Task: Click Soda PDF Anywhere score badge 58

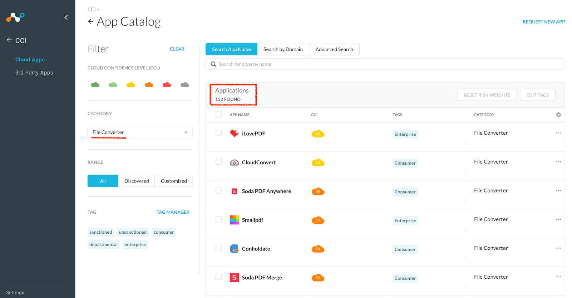Action: click(318, 192)
